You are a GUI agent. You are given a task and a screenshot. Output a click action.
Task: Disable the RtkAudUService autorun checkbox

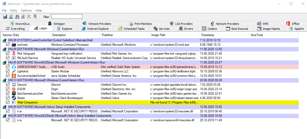(8, 58)
